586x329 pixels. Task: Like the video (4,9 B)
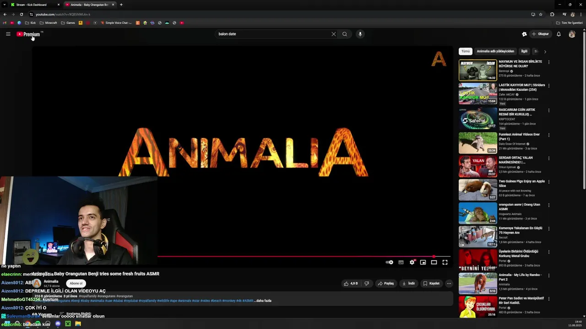tap(351, 283)
